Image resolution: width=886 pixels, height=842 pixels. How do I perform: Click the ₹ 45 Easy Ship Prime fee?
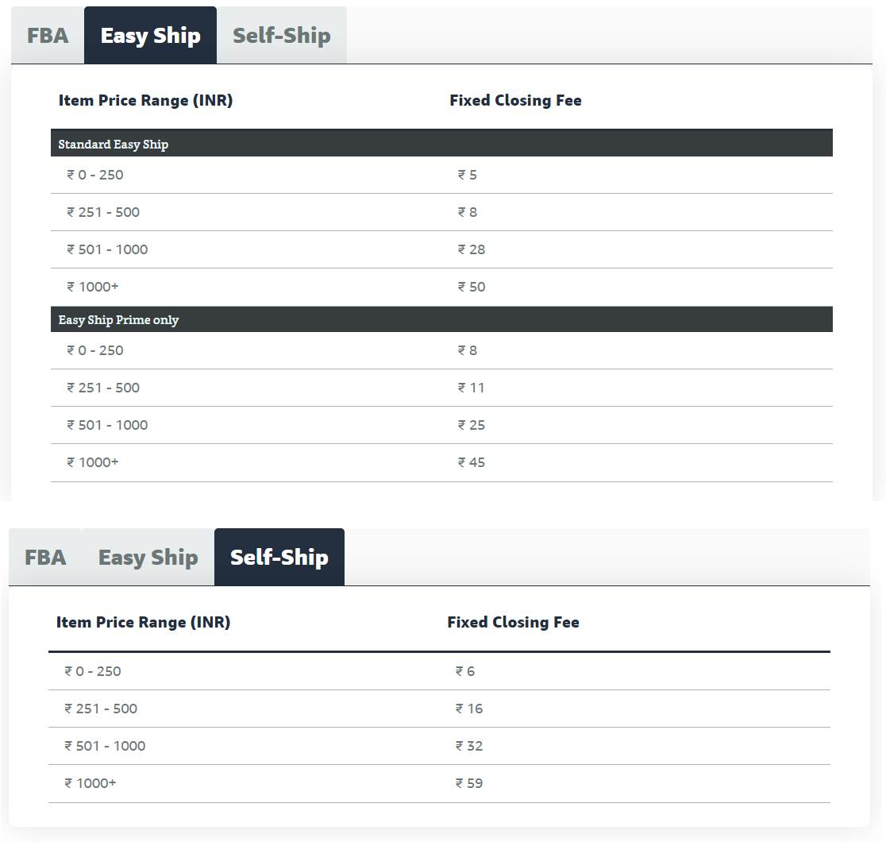472,462
